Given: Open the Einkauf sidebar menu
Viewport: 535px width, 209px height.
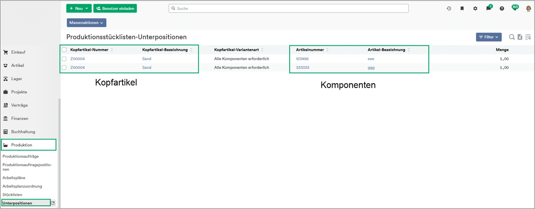Looking at the screenshot, I should point(18,52).
